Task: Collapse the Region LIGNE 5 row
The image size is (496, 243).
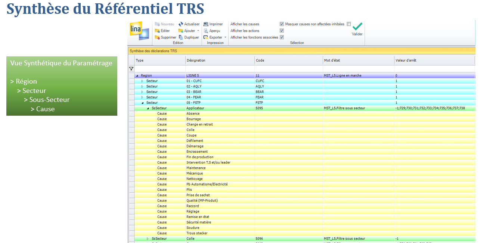Action: 137,76
